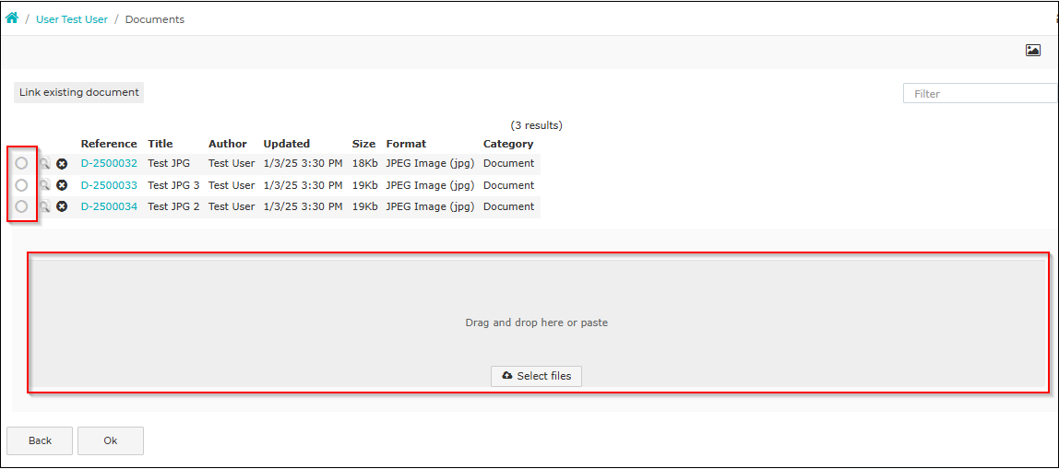Sort by Title column header
Screen dimensions: 1059x469
(x=161, y=144)
